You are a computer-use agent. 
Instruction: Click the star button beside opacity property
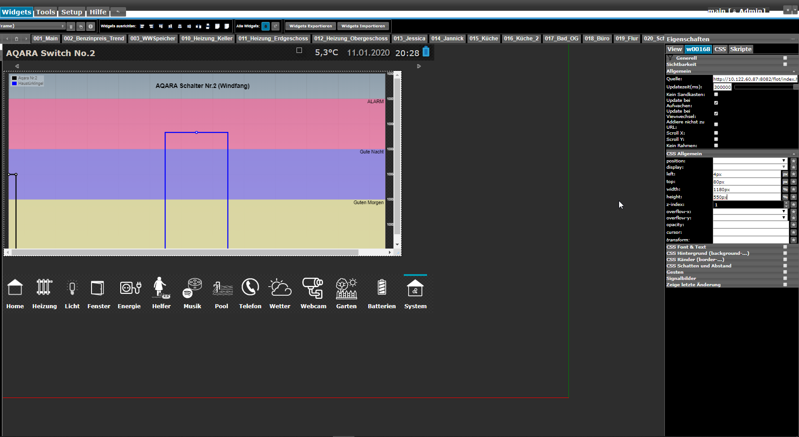[794, 225]
